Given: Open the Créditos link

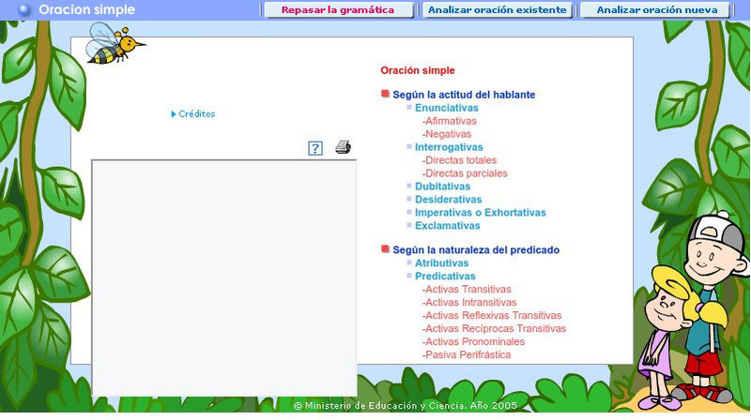Looking at the screenshot, I should (x=196, y=113).
